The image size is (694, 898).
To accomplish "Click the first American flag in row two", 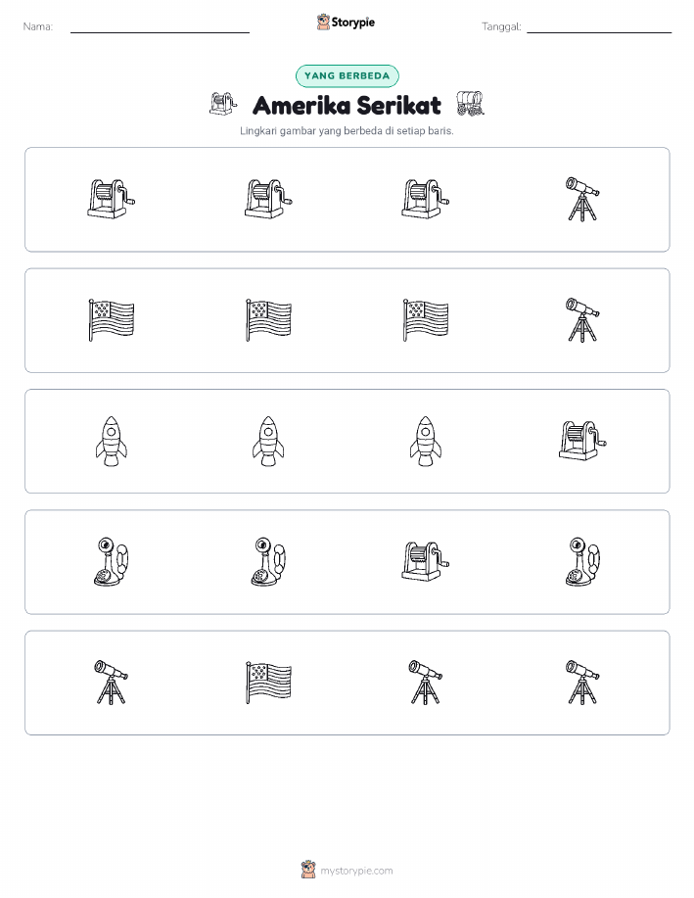I will point(111,320).
